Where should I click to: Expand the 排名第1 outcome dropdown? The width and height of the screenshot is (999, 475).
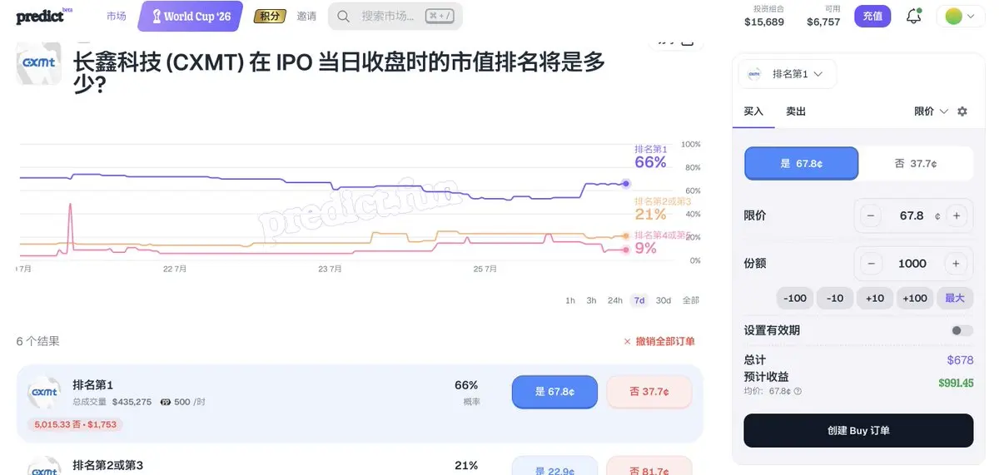coord(787,74)
